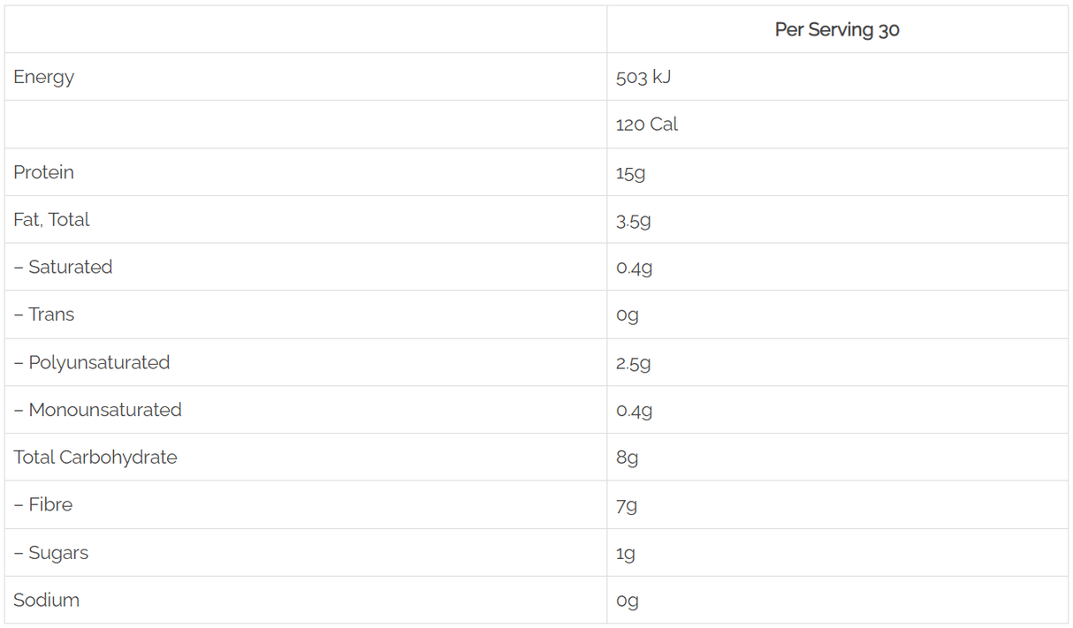Click the 2.5g polyunsaturated value
The width and height of the screenshot is (1073, 628).
634,363
